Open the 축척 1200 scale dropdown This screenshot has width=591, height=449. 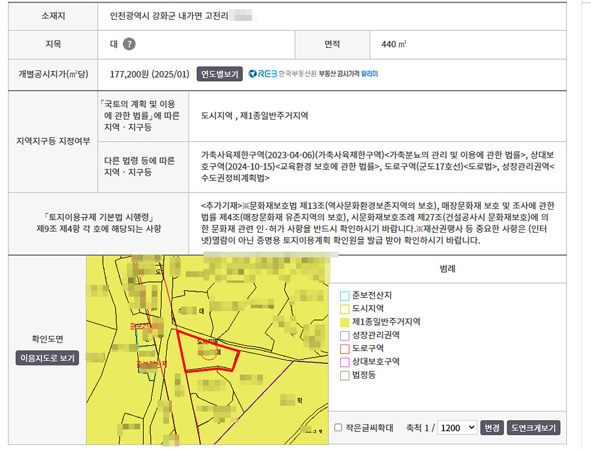click(x=458, y=427)
